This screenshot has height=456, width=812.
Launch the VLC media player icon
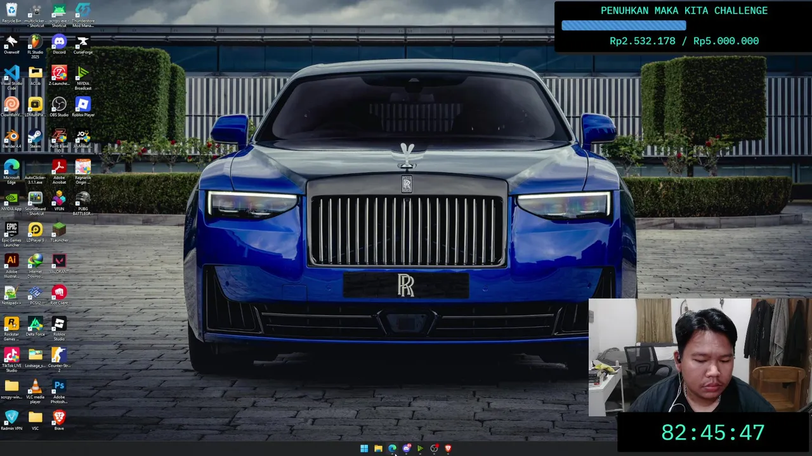(x=35, y=391)
